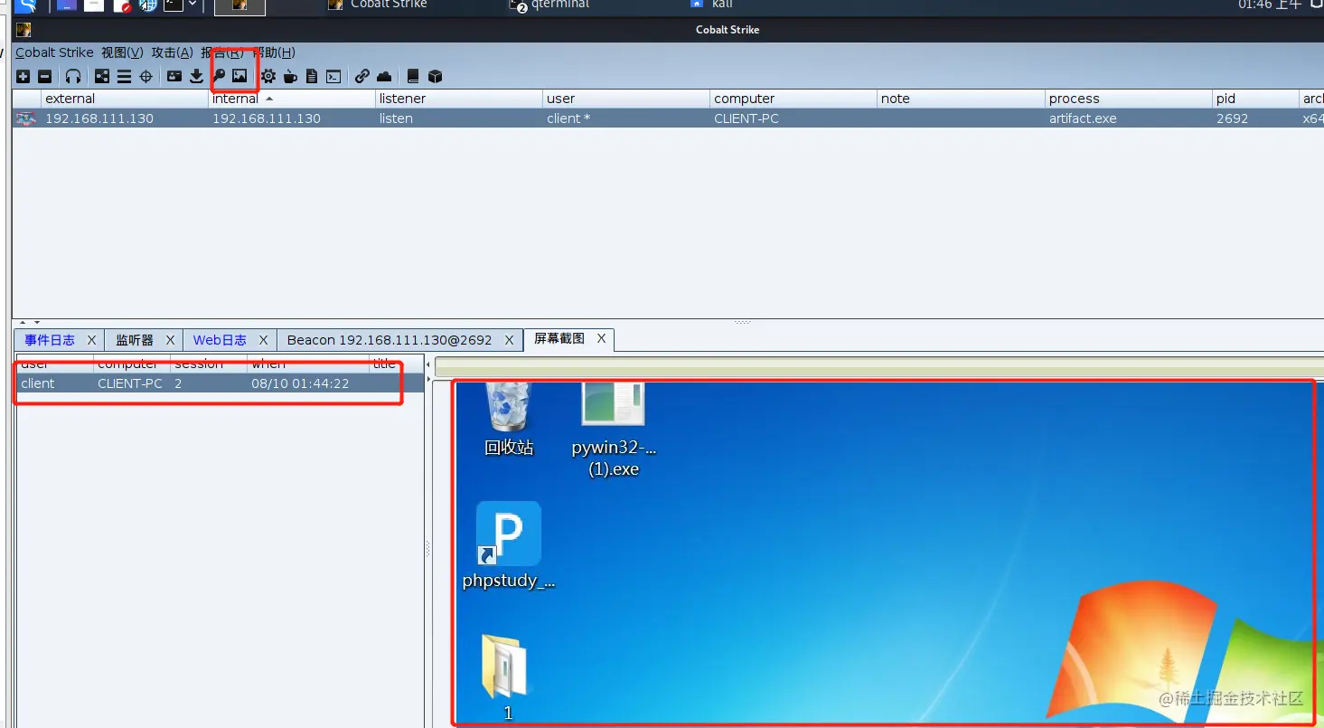Close the 事件日志 tab
Image resolution: width=1324 pixels, height=728 pixels.
click(91, 340)
